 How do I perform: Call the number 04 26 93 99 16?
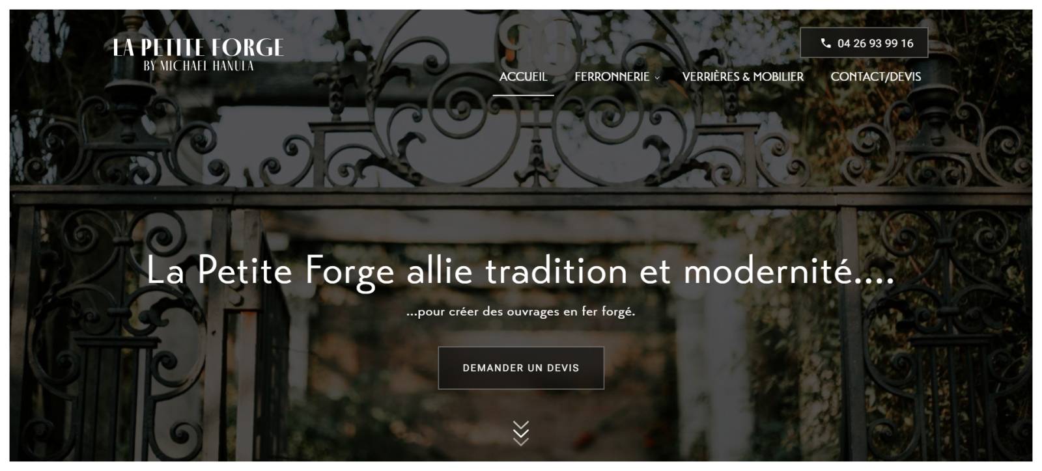tap(864, 43)
